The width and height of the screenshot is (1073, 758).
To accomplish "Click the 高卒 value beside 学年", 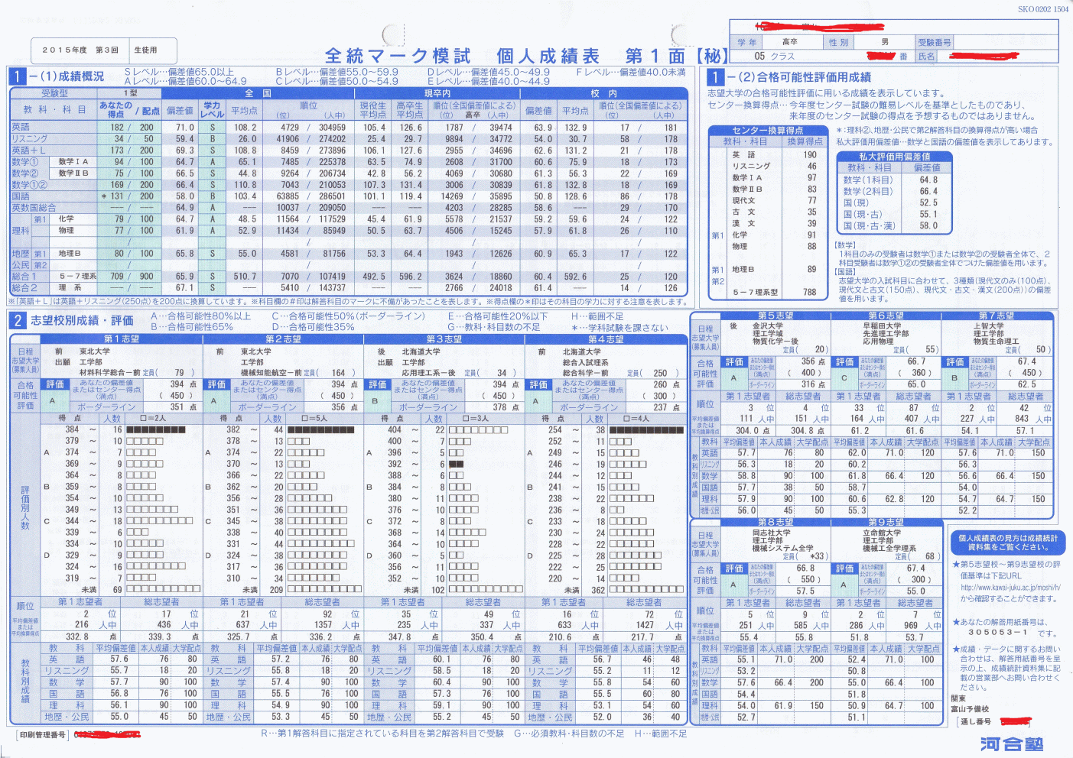I will pyautogui.click(x=790, y=42).
